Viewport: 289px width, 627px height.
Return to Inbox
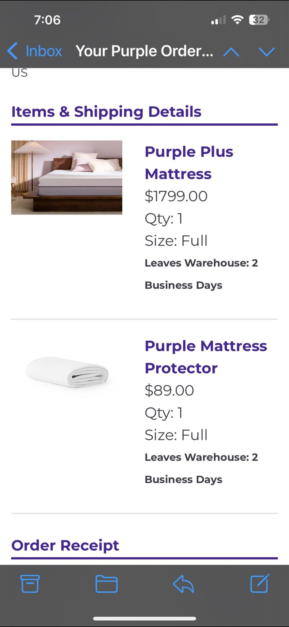[x=43, y=51]
